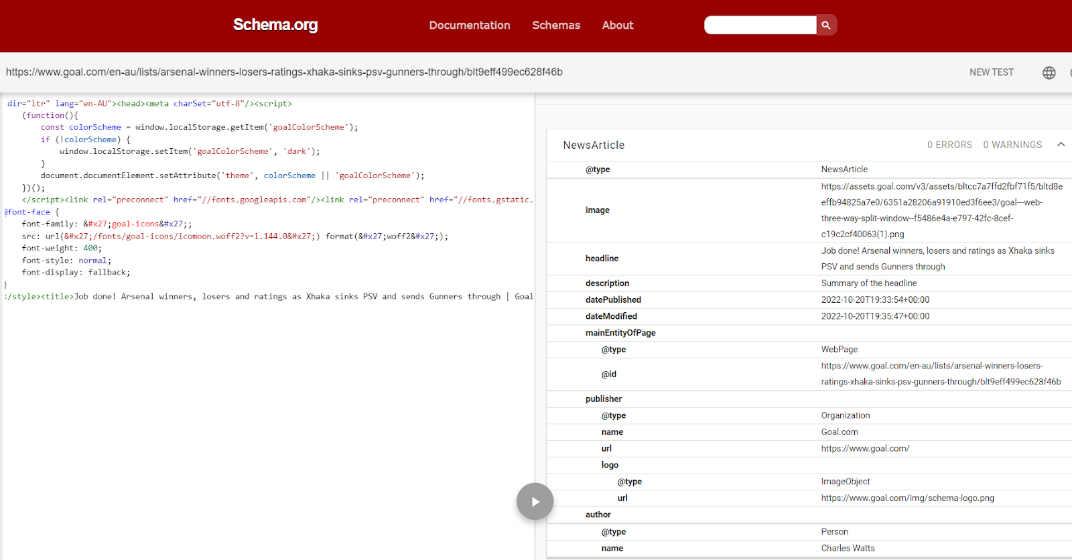
Task: Click the headline property row label
Action: coord(602,259)
